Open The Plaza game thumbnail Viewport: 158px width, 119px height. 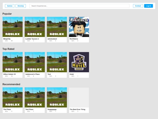coord(13,97)
